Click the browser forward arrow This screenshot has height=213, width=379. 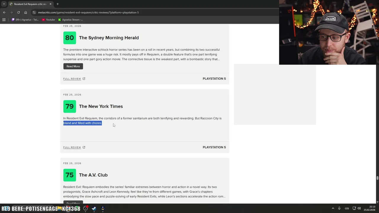[x=11, y=12]
